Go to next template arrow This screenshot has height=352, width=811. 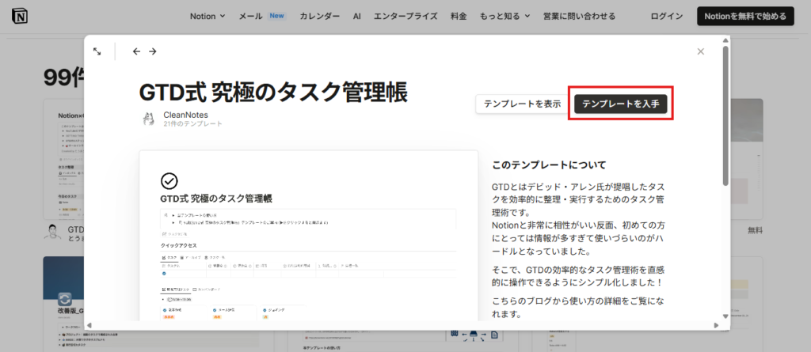point(153,51)
